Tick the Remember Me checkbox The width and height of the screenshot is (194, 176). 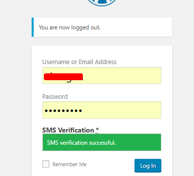46,164
